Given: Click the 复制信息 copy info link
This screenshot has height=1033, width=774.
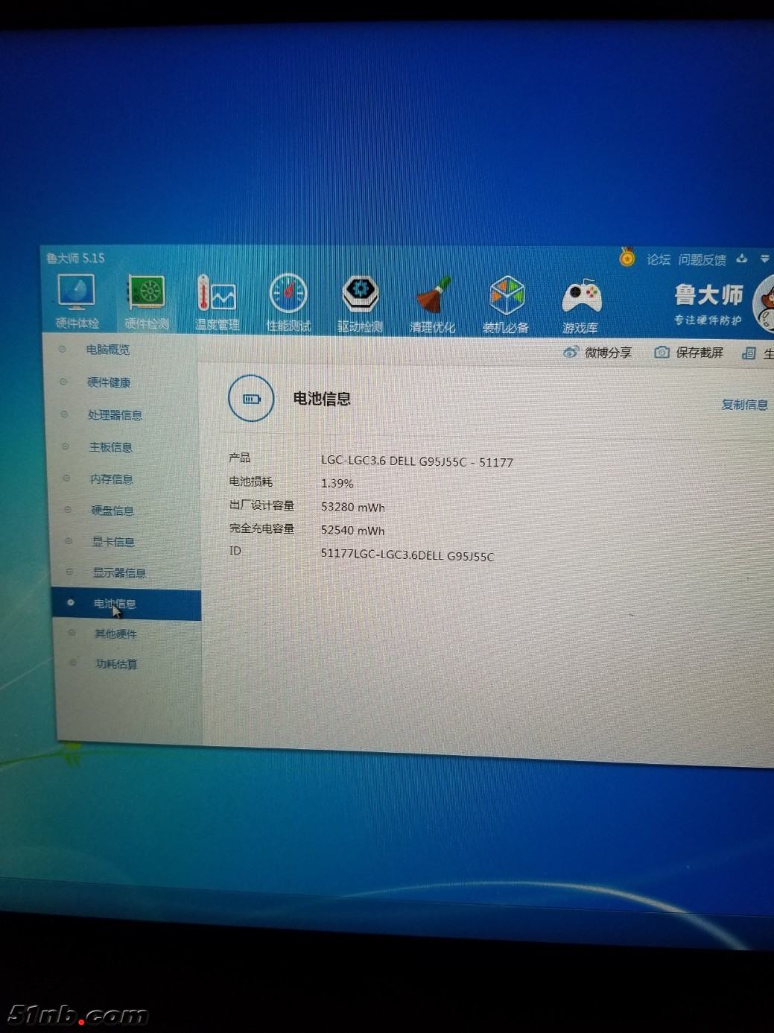Looking at the screenshot, I should [x=743, y=405].
